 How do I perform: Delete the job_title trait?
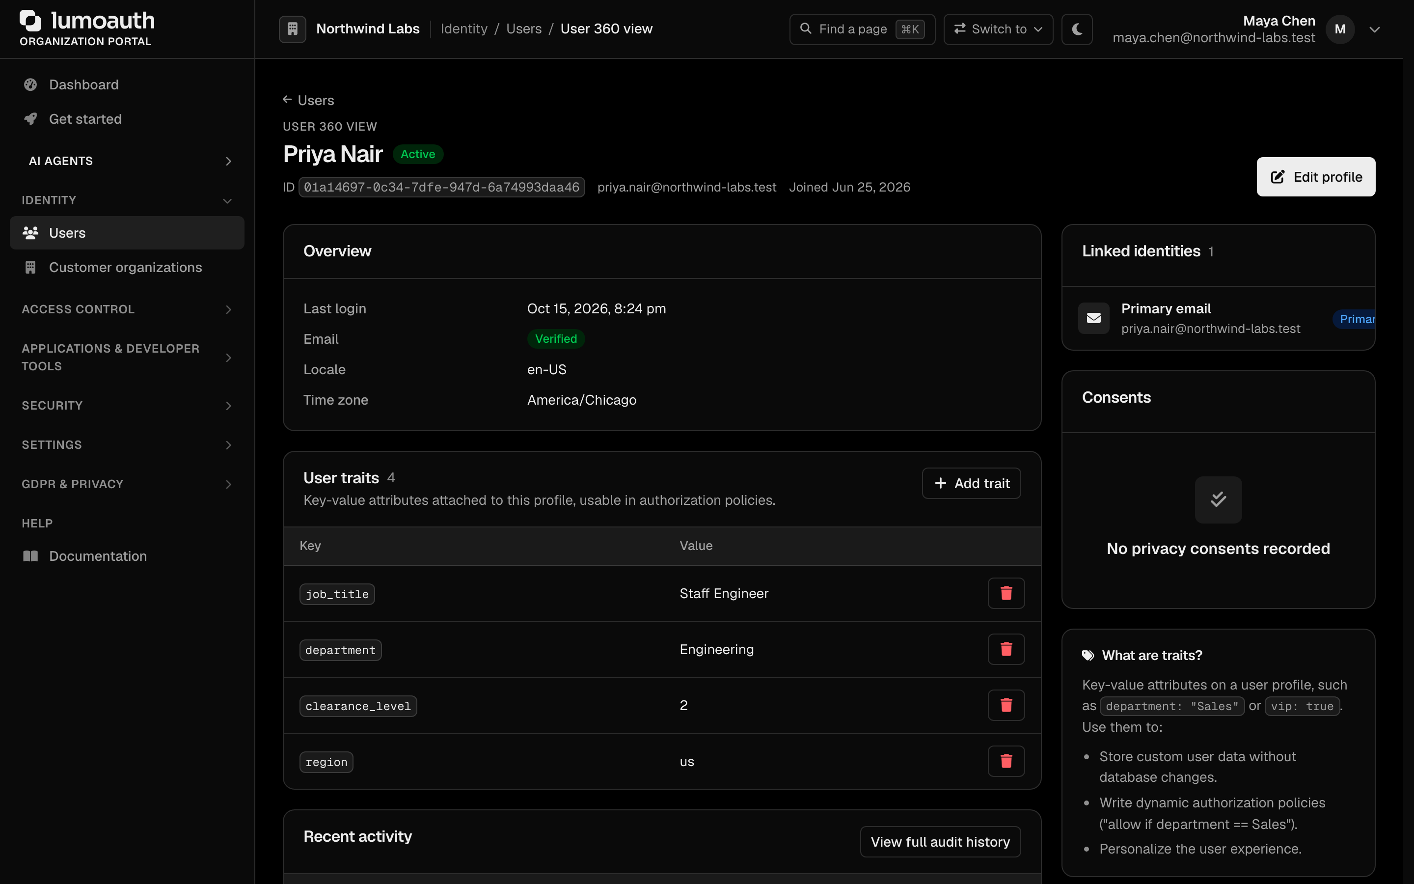coord(1006,593)
